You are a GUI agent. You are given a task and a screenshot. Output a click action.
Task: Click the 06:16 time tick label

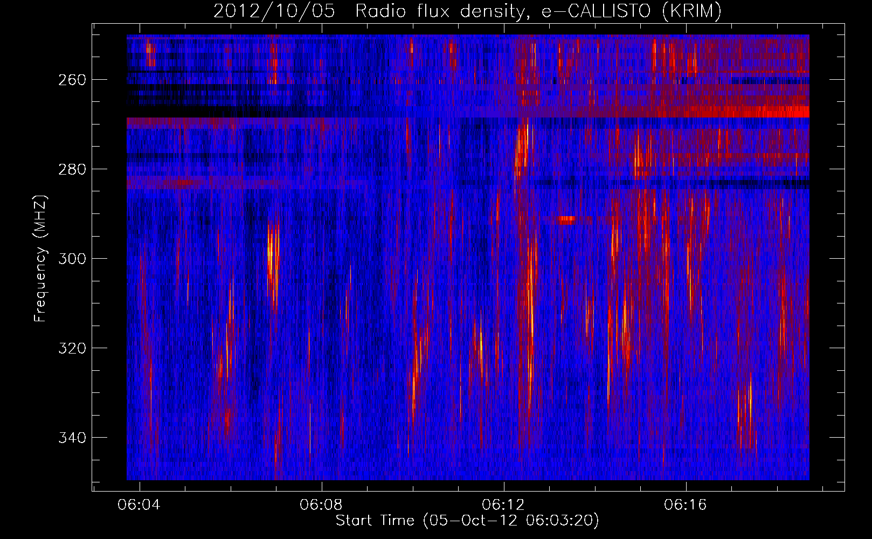[686, 505]
